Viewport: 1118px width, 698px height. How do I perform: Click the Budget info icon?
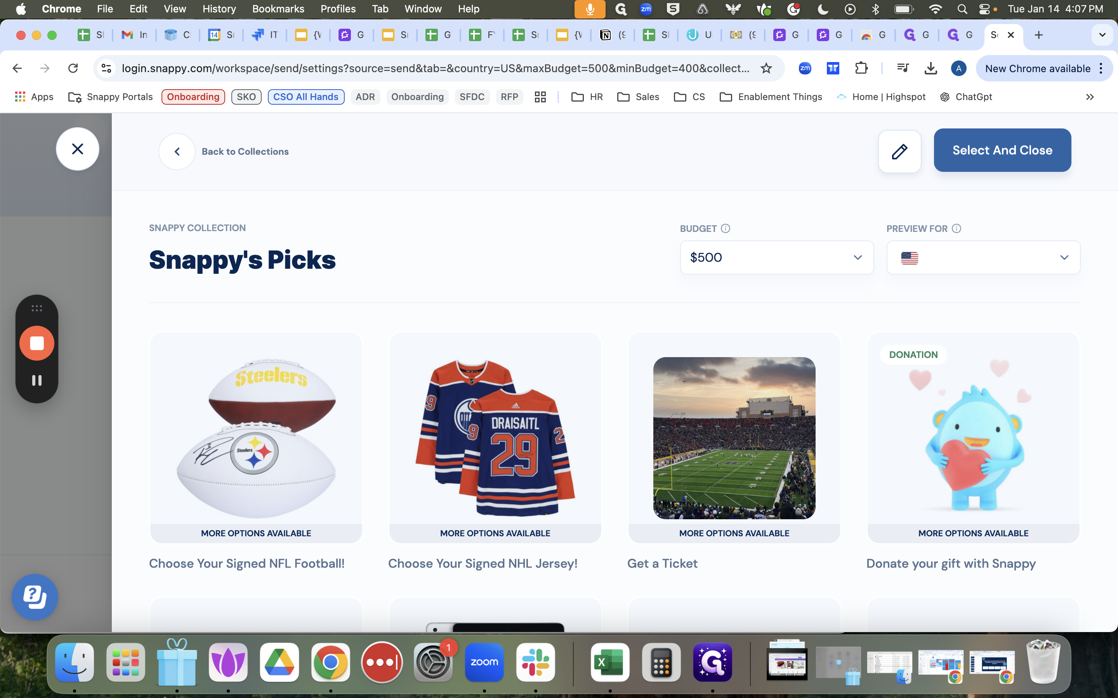725,228
